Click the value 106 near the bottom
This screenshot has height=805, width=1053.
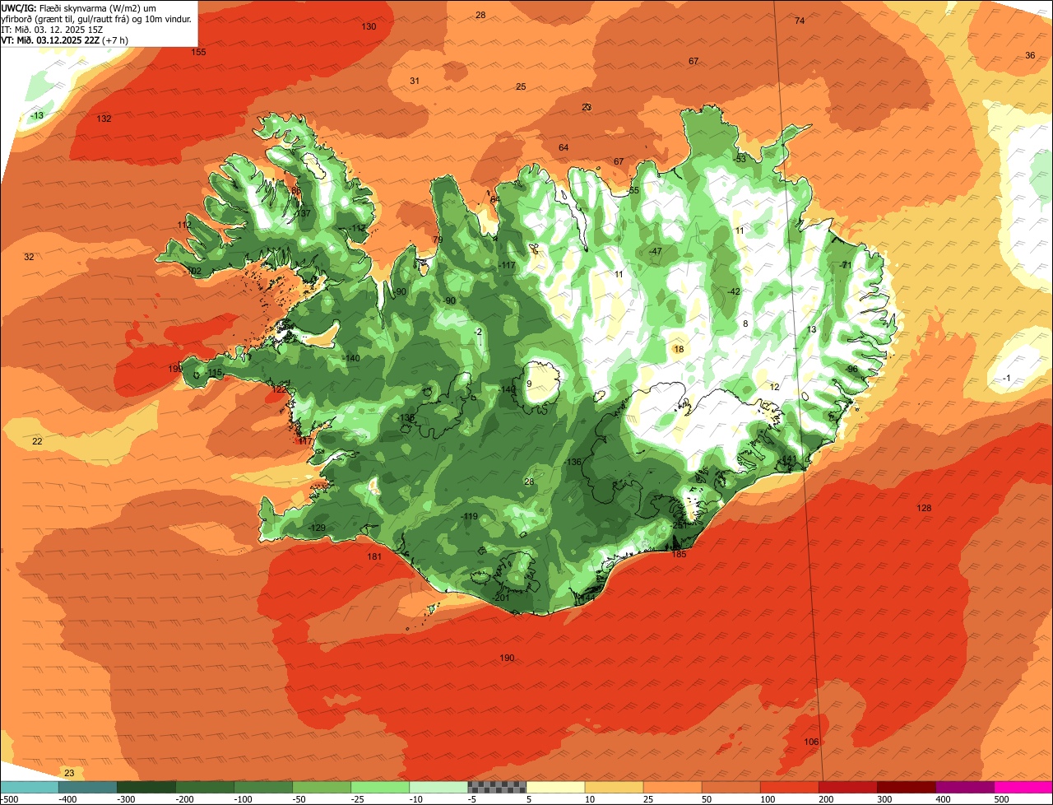[x=811, y=742]
